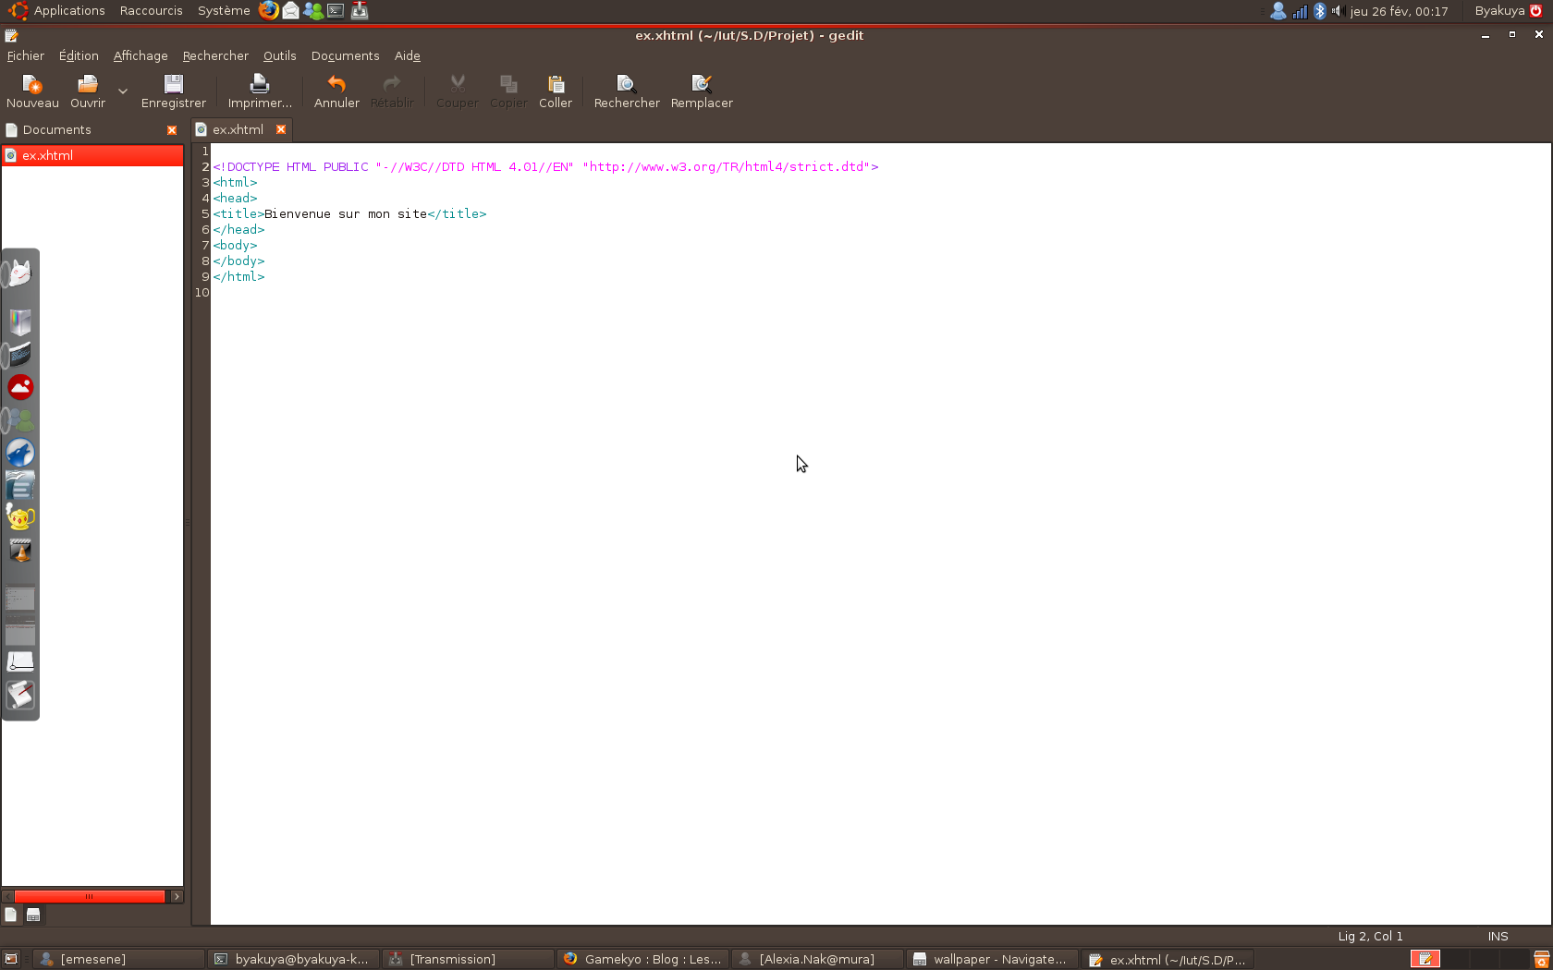Image resolution: width=1553 pixels, height=970 pixels.
Task: Click the show desktop button in bottom panel
Action: pyautogui.click(x=11, y=959)
